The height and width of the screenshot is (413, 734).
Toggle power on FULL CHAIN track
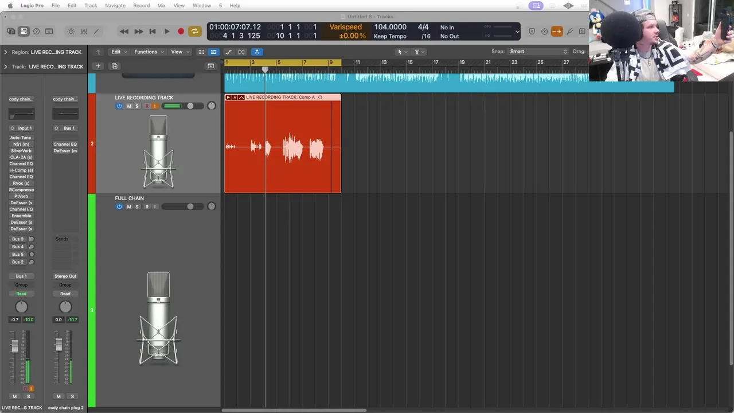[119, 206]
